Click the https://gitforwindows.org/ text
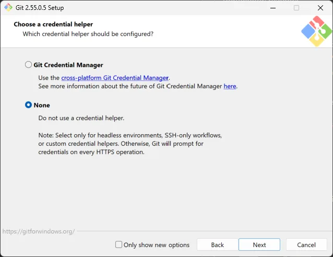Screen dimensions: 333x257 pos(39,231)
